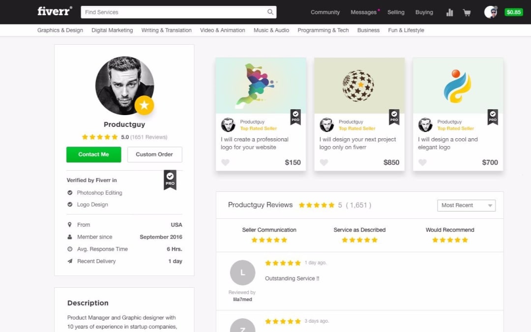
Task: Click the PRO badge beside Verified by Fiverr
Action: coord(170,180)
